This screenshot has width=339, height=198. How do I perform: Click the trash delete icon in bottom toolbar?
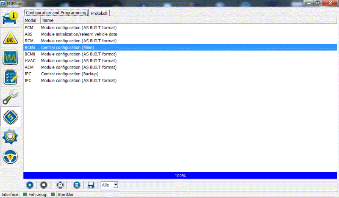click(x=76, y=185)
